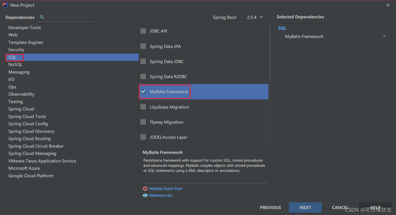Click the MyBatis Quick Start home icon
The width and height of the screenshot is (396, 215).
pyautogui.click(x=145, y=189)
